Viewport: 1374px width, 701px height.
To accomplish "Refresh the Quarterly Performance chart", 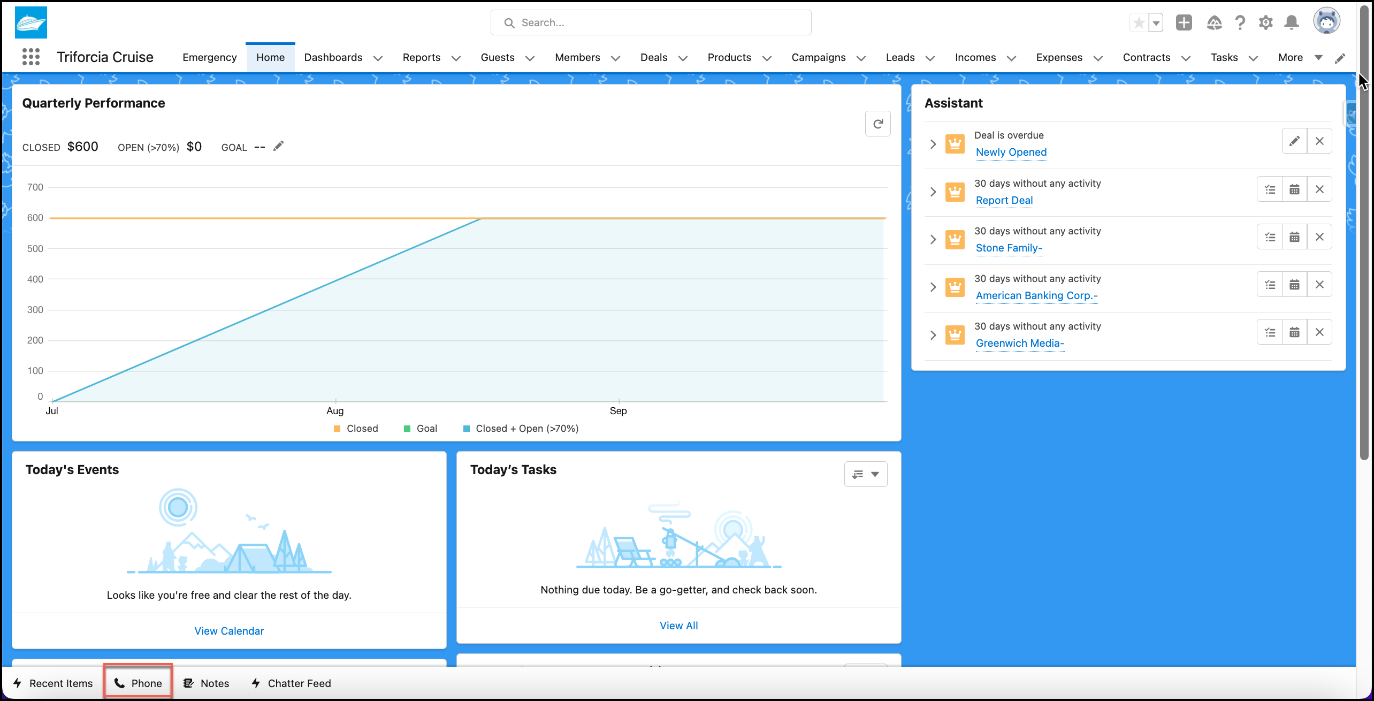I will click(x=878, y=124).
